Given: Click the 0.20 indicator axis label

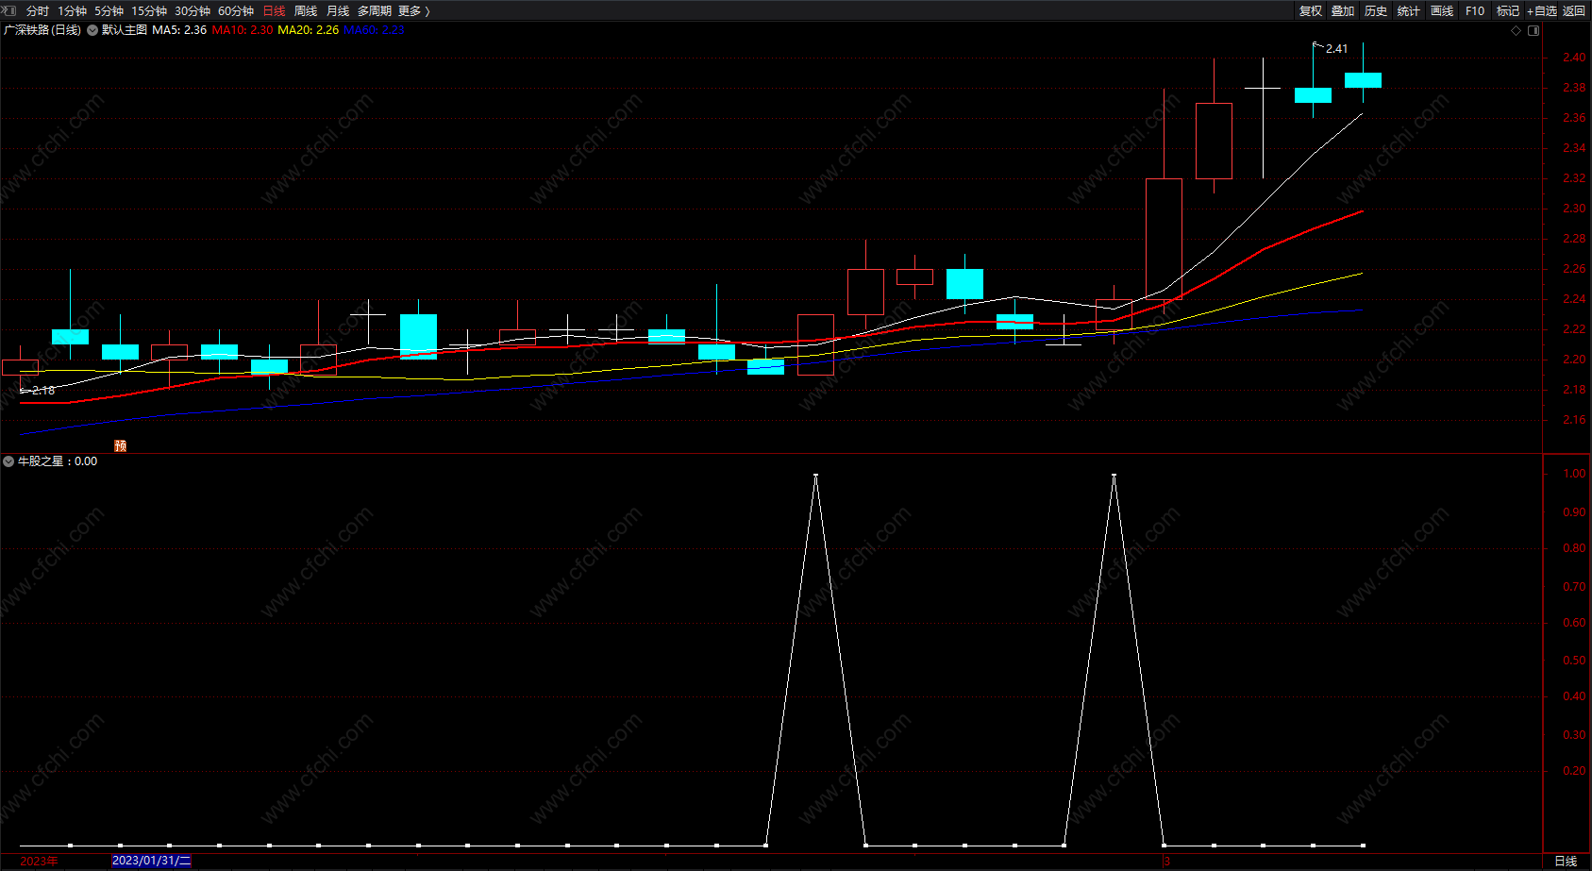Looking at the screenshot, I should pos(1574,771).
